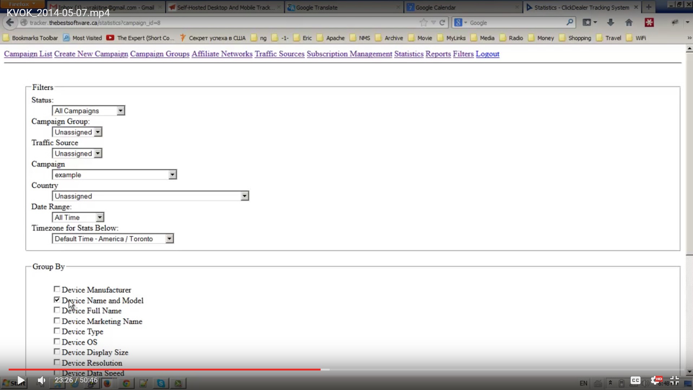Viewport: 693px width, 390px height.
Task: Click page scrollbar down arrow
Action: coord(689,372)
